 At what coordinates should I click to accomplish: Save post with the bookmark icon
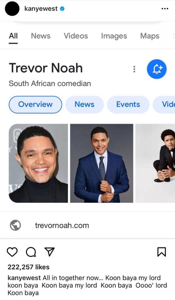(162, 252)
